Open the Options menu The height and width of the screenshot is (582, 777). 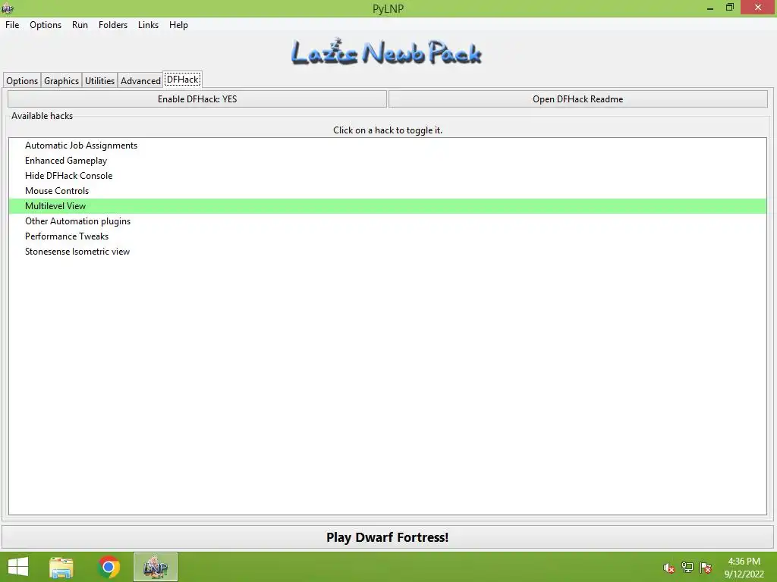(x=46, y=25)
